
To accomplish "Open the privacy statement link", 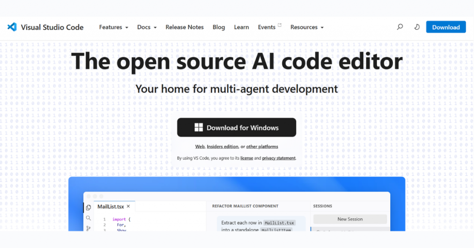I will pyautogui.click(x=279, y=158).
